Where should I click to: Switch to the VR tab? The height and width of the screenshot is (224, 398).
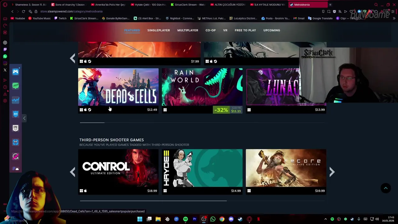click(225, 30)
